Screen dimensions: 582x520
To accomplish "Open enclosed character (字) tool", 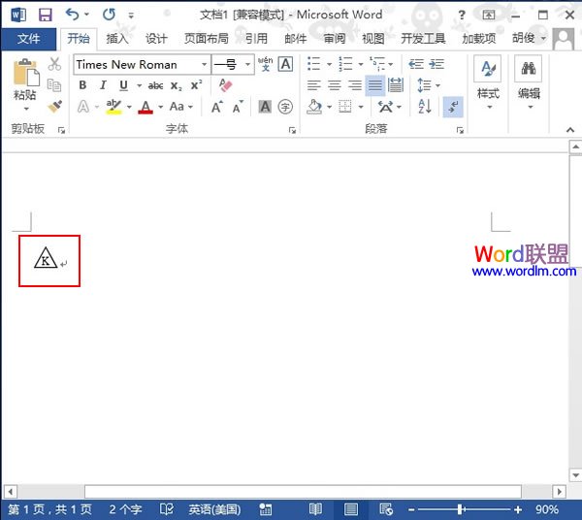I will pos(285,107).
